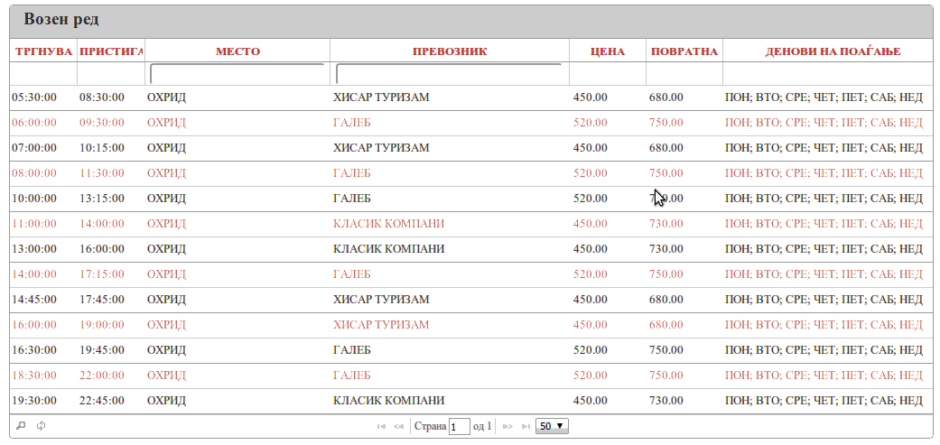The image size is (940, 445).
Task: Sort by ПРИСТИГА column header
Action: [111, 51]
